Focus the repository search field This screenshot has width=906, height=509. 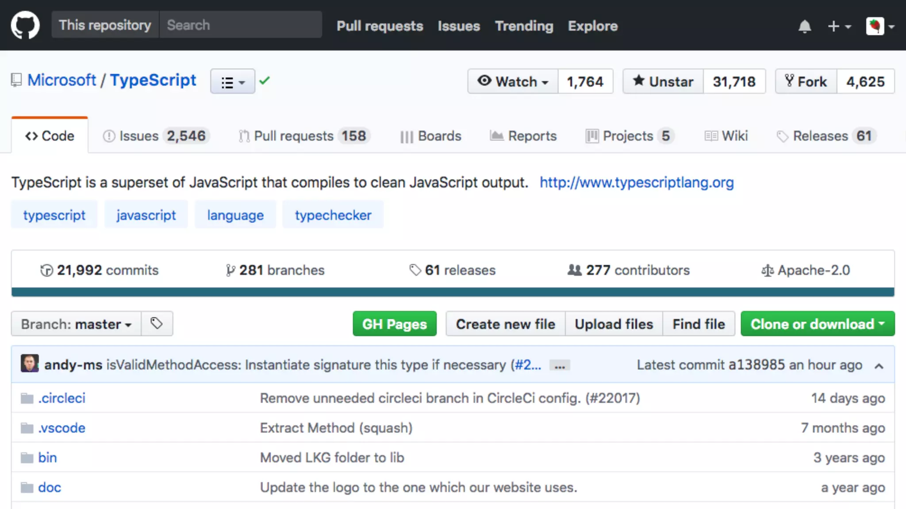click(x=240, y=25)
